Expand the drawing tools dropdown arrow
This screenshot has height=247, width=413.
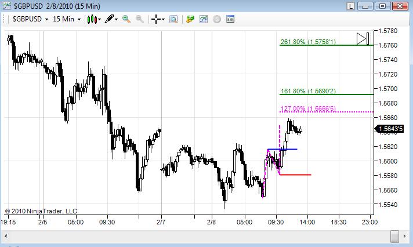point(116,20)
